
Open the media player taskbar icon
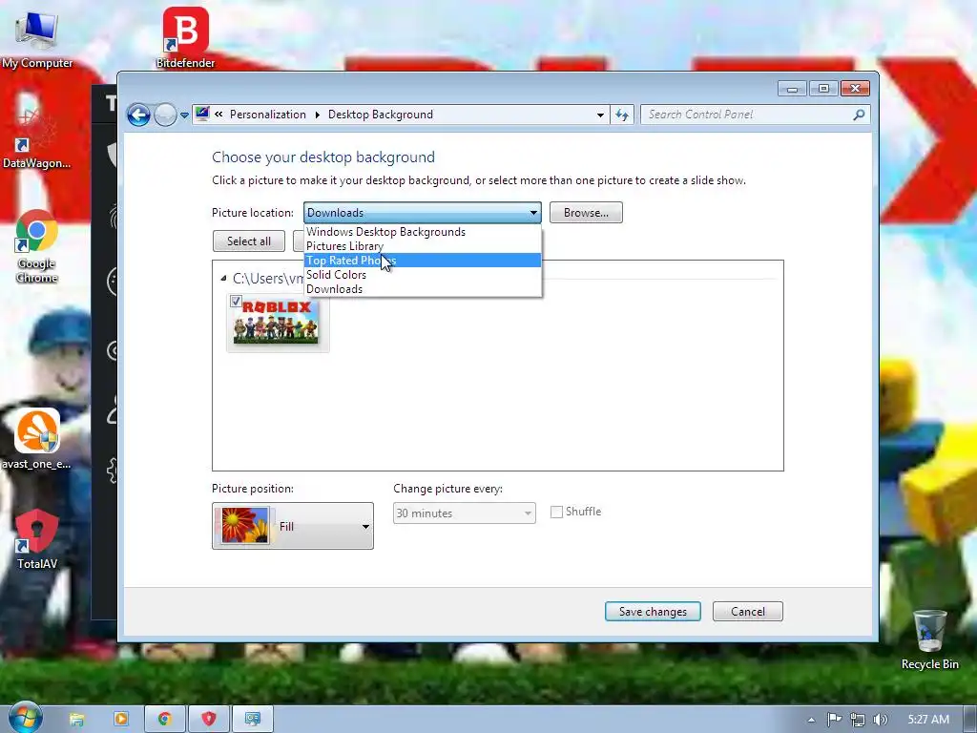click(121, 719)
